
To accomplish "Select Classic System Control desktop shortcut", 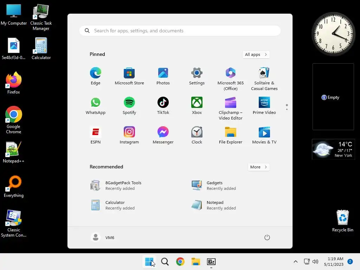I will [x=14, y=223].
